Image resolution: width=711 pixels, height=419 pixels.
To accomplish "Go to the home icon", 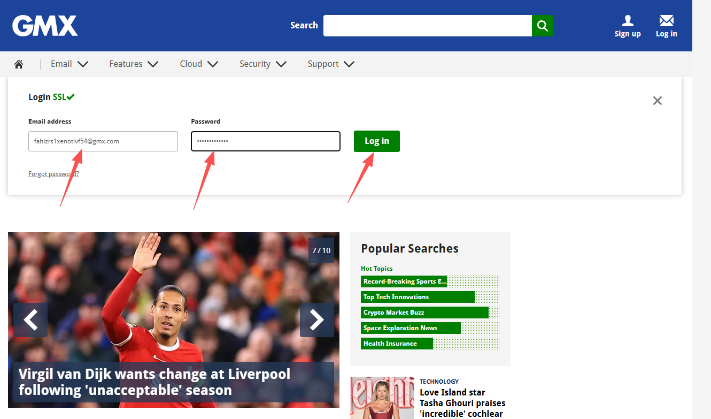I will pyautogui.click(x=19, y=64).
